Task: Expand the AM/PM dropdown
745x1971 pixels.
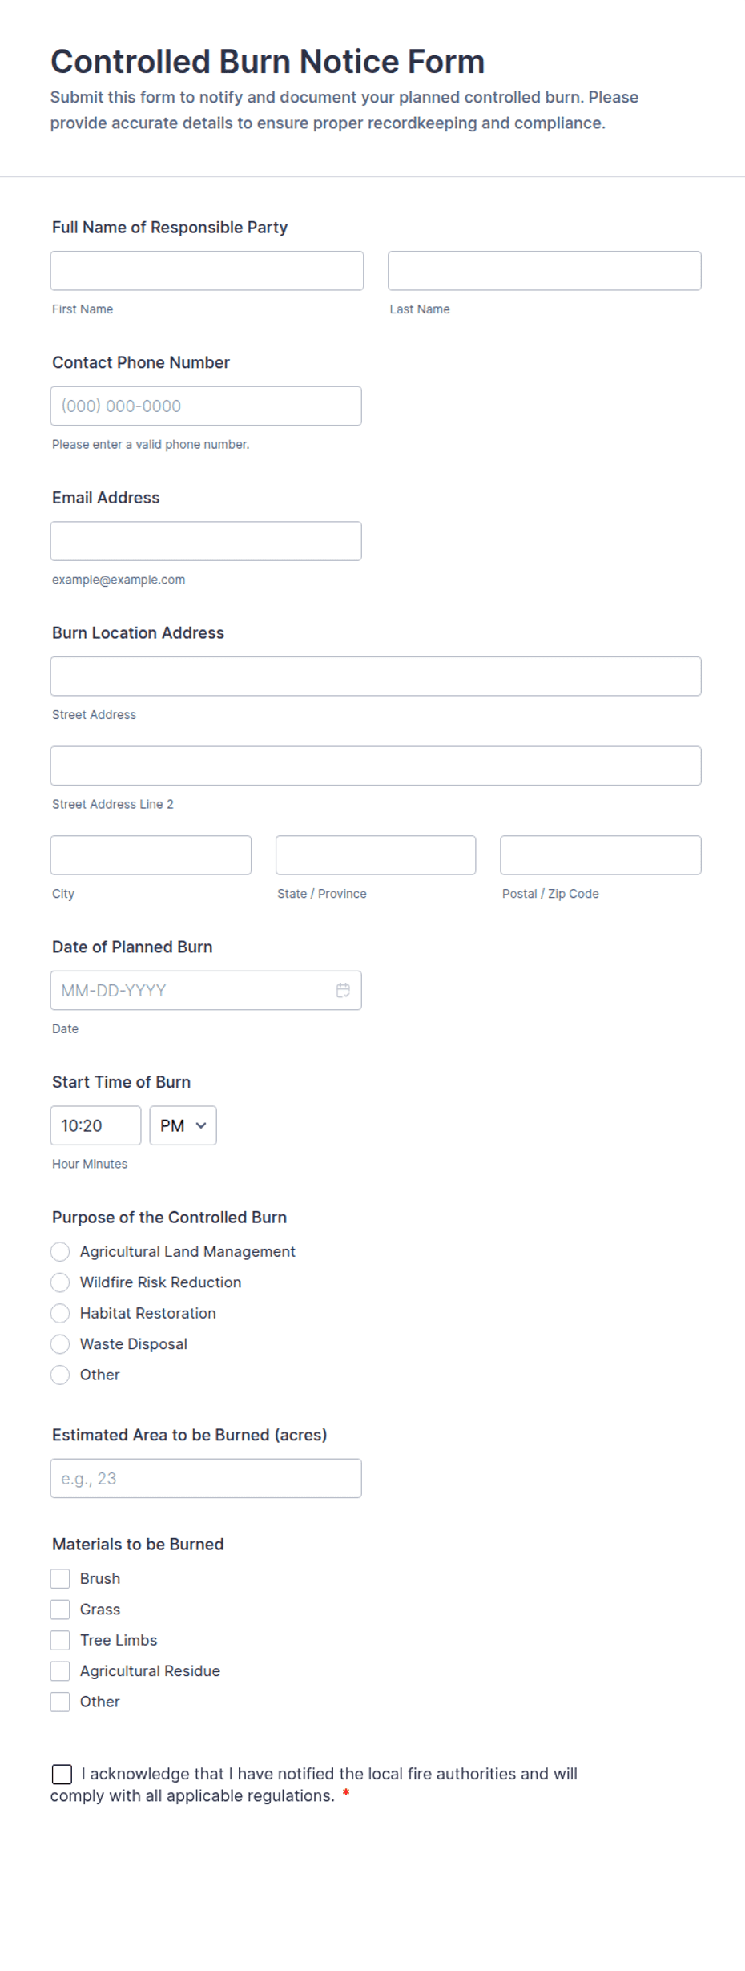Action: (183, 1125)
